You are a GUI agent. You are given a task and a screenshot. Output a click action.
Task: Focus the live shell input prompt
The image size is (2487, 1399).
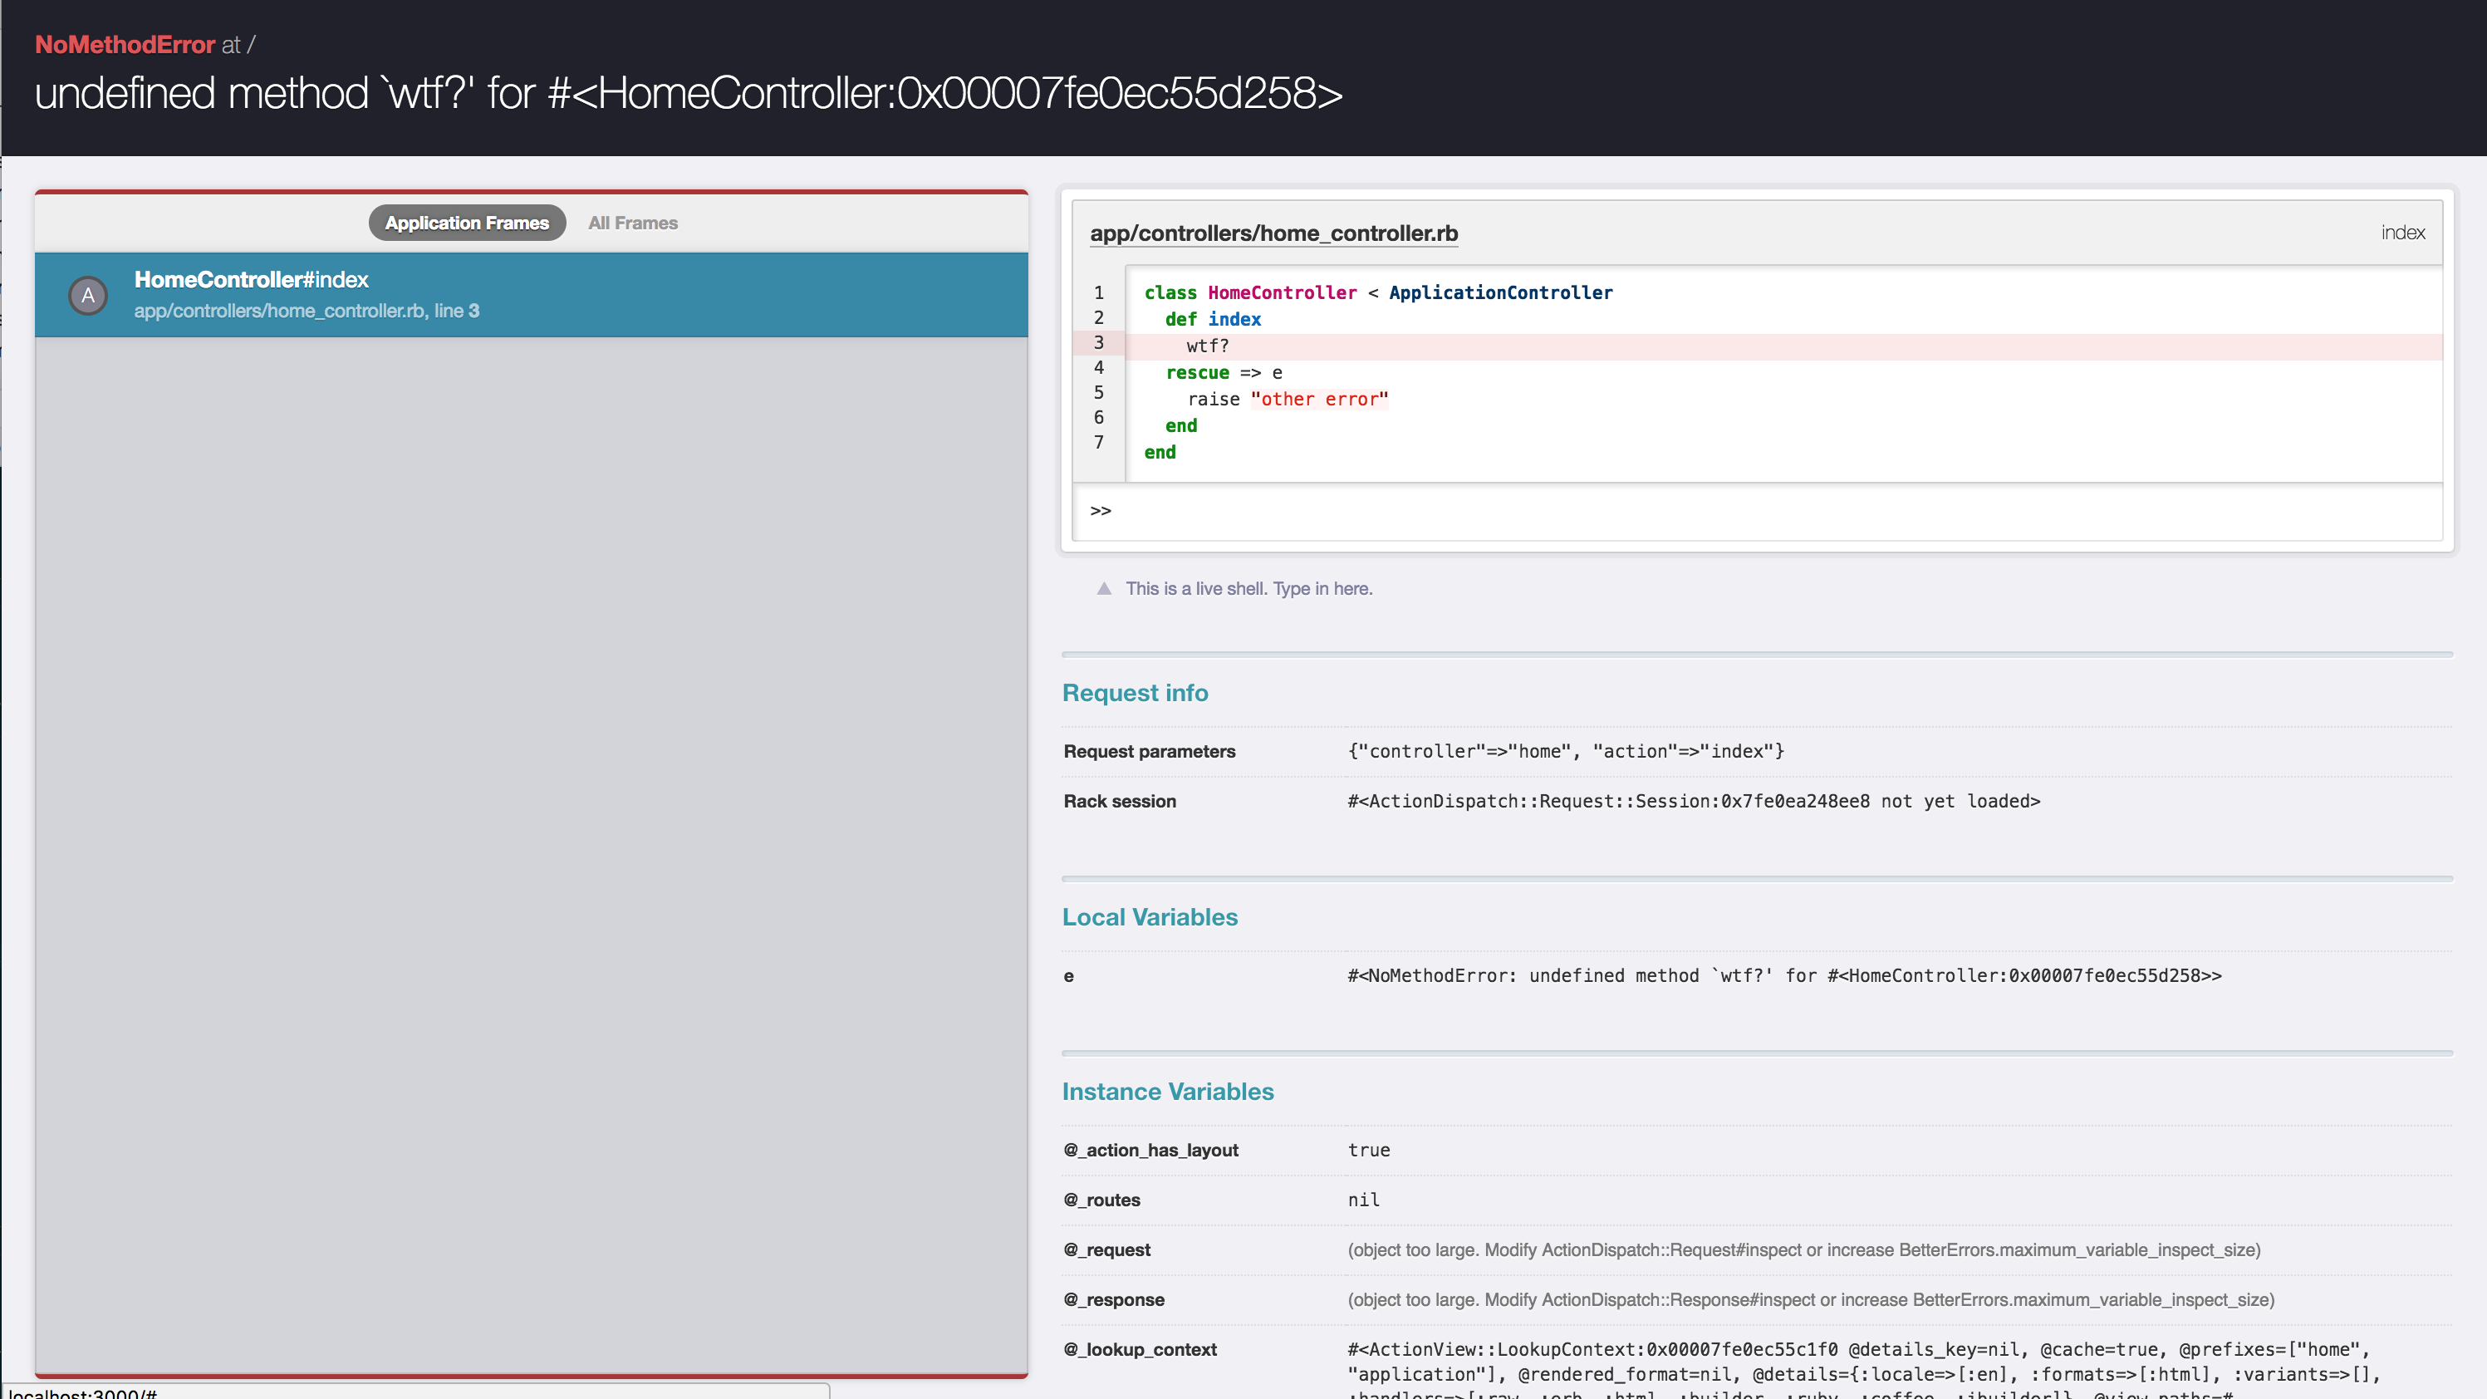[1757, 511]
